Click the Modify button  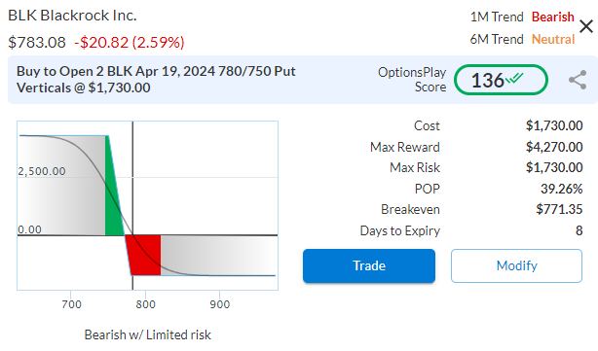click(x=516, y=265)
